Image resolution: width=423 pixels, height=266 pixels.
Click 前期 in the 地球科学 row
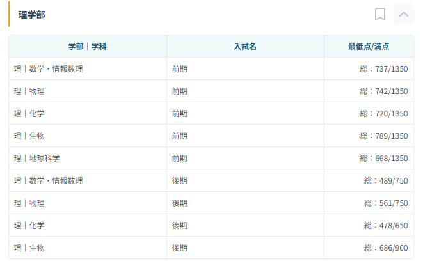click(179, 159)
